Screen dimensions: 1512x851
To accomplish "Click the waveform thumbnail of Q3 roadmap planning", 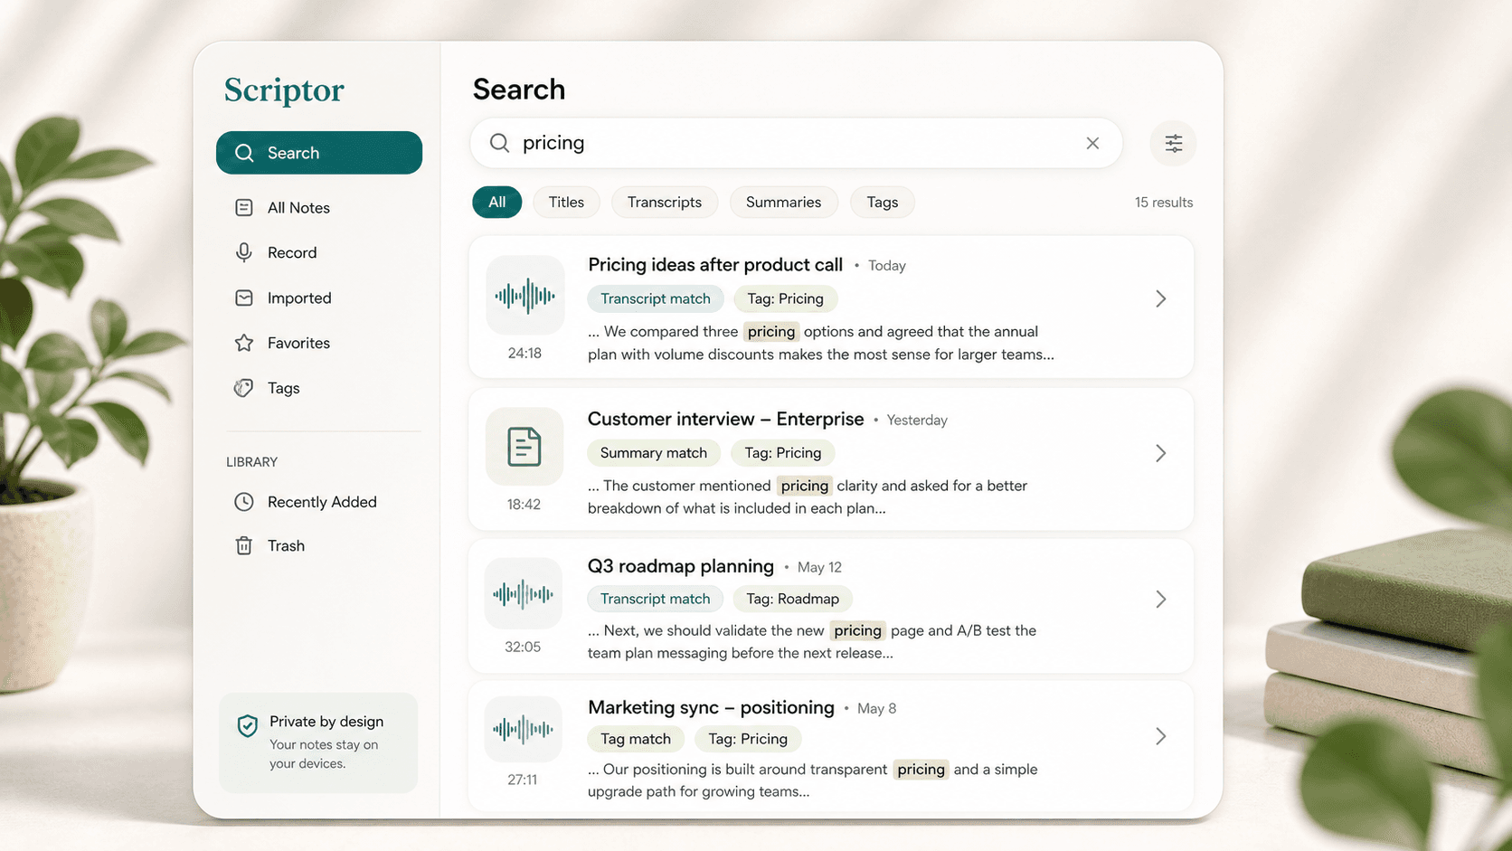I will tap(523, 593).
